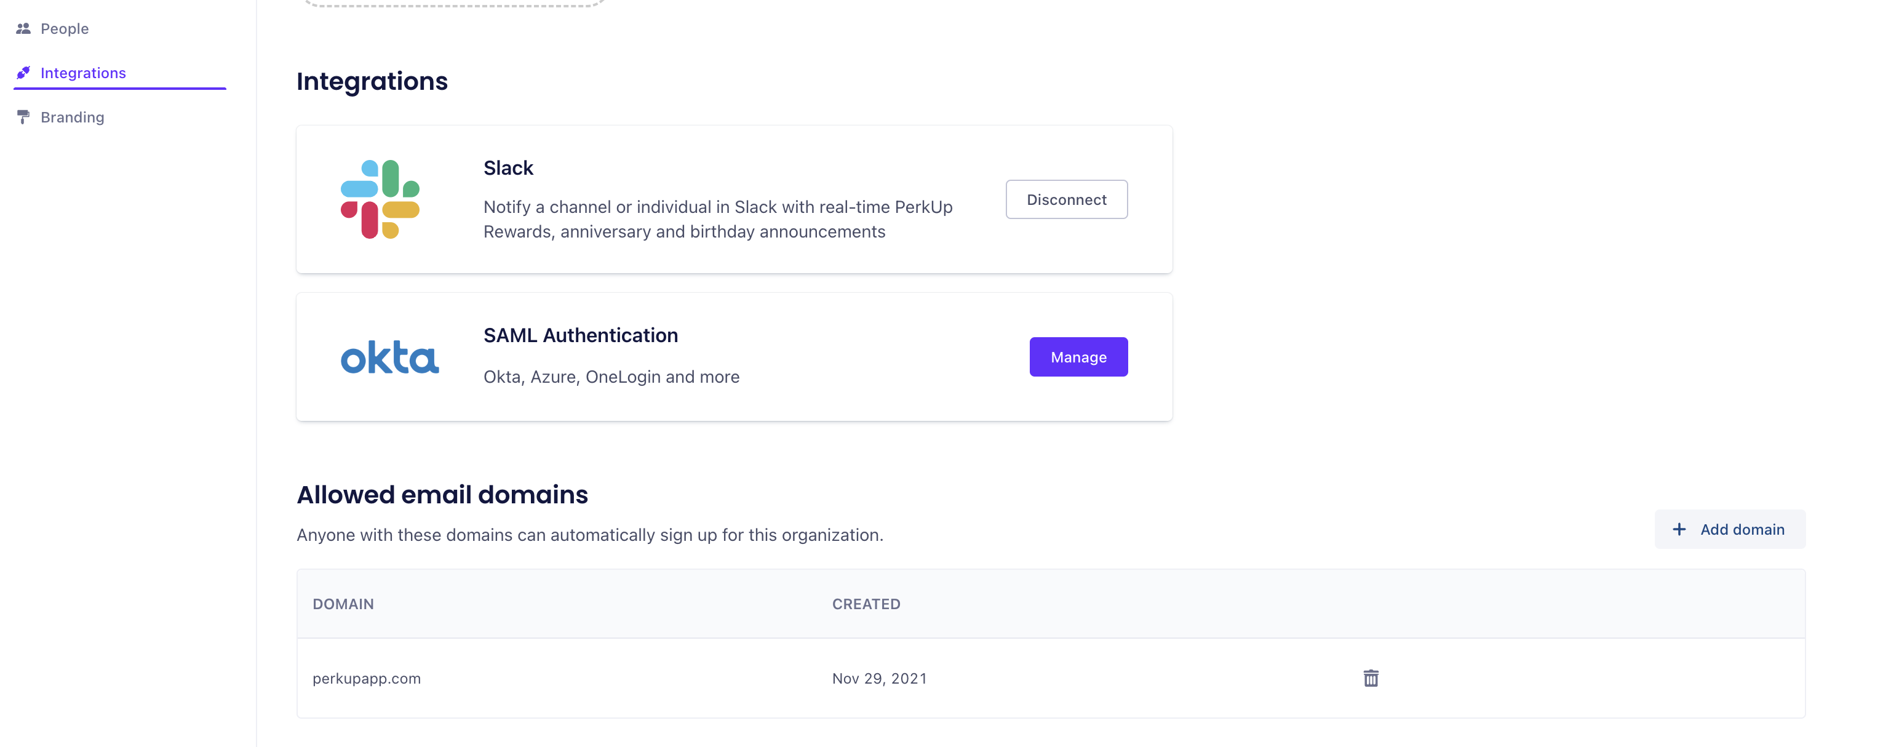Delete the perkupapp.com domain with trash icon
This screenshot has height=747, width=1891.
(1371, 678)
